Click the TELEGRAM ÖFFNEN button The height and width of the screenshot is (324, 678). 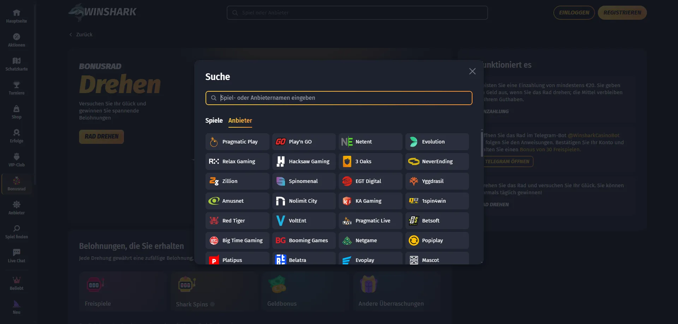pos(507,161)
